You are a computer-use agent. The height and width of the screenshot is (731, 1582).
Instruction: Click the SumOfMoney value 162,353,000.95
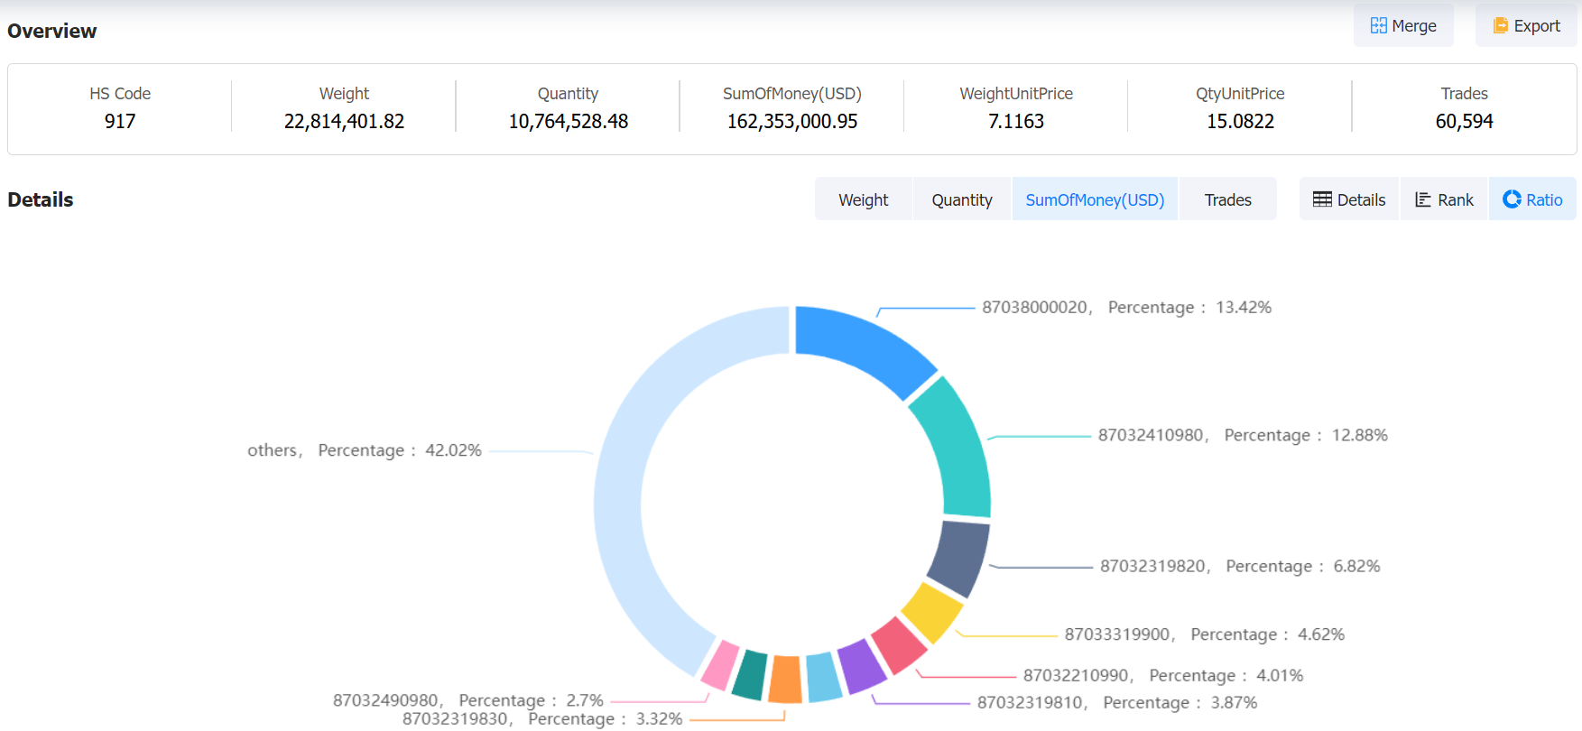tap(792, 121)
